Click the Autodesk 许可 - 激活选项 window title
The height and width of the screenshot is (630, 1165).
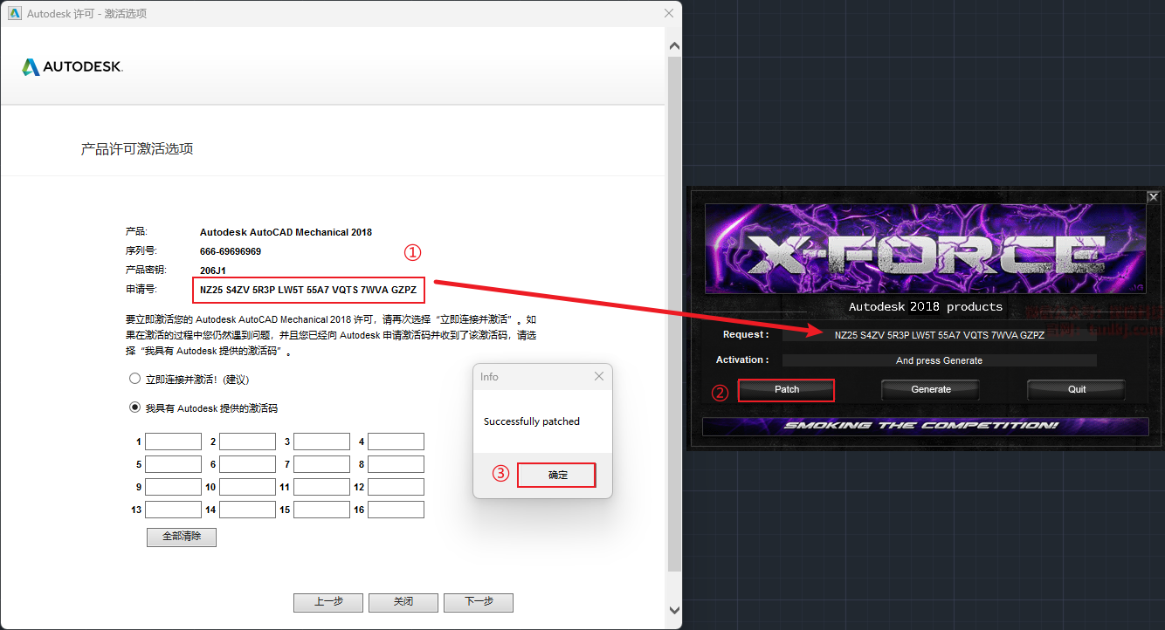pyautogui.click(x=87, y=13)
